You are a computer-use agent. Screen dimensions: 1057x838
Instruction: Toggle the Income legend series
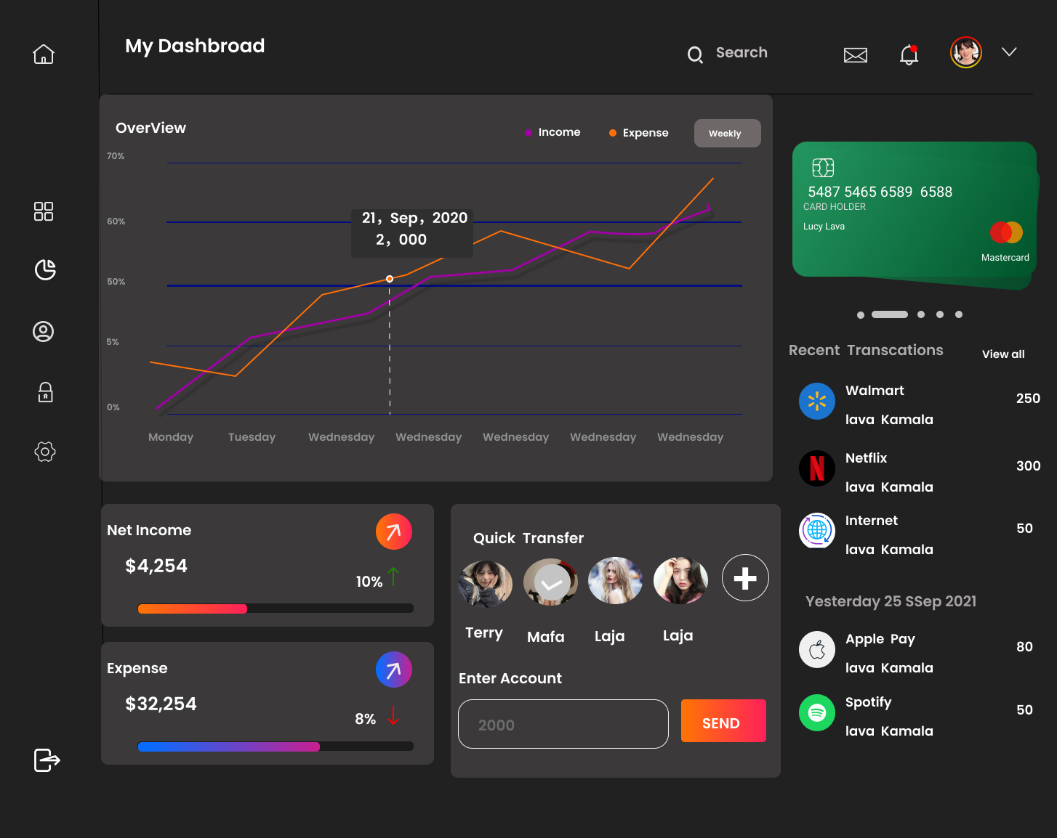[552, 132]
